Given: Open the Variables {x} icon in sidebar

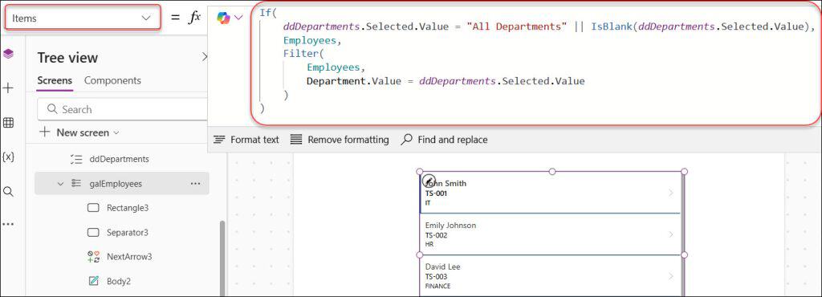Looking at the screenshot, I should click(8, 157).
